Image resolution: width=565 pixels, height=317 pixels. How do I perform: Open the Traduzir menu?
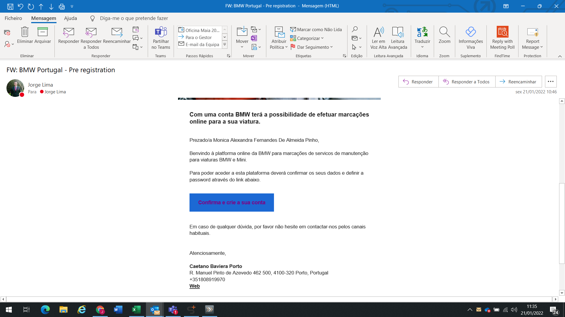coord(422,38)
